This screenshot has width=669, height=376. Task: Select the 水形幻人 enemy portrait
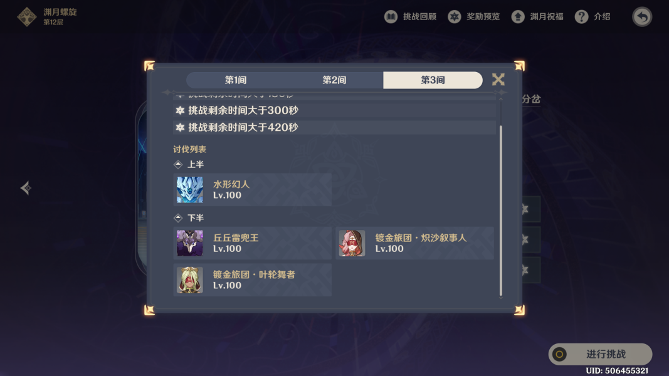[190, 190]
